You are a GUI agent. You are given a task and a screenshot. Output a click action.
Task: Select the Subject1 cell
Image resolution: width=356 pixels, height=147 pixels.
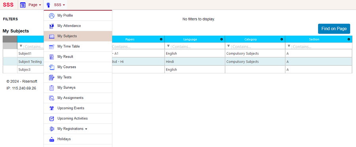(30, 54)
